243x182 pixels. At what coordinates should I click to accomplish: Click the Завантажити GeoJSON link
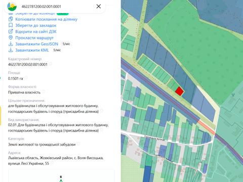(36, 44)
